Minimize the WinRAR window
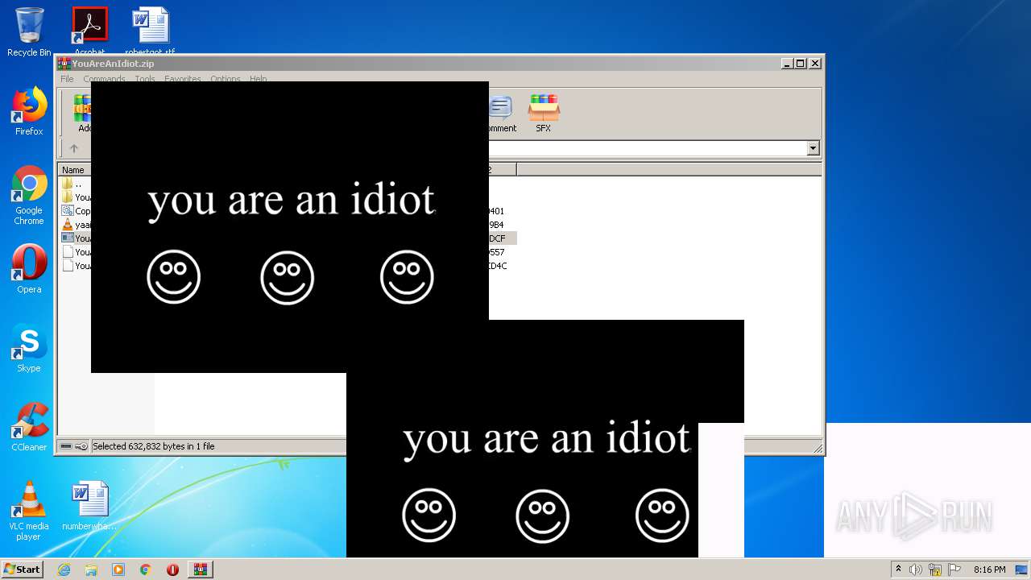This screenshot has width=1031, height=580. [787, 64]
